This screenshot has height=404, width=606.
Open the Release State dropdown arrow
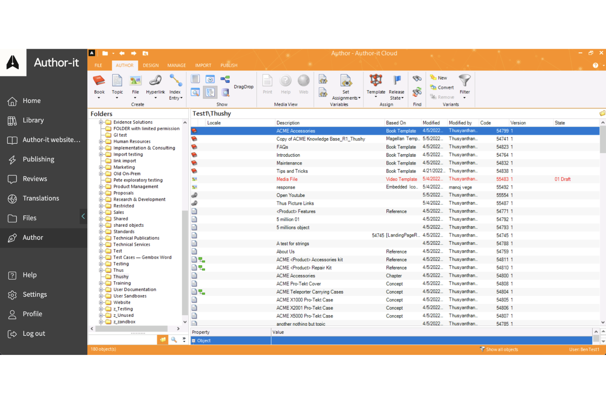(402, 98)
